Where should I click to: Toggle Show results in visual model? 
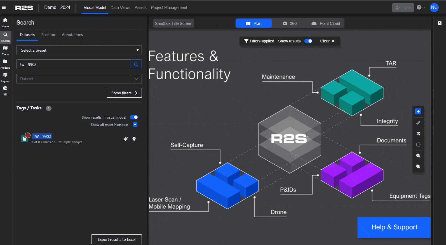click(134, 117)
